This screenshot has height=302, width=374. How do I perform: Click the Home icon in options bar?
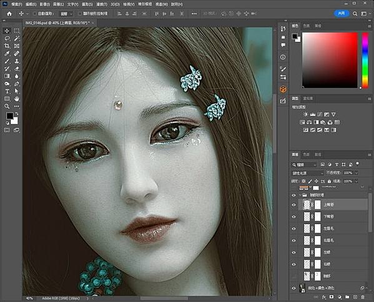click(x=9, y=14)
